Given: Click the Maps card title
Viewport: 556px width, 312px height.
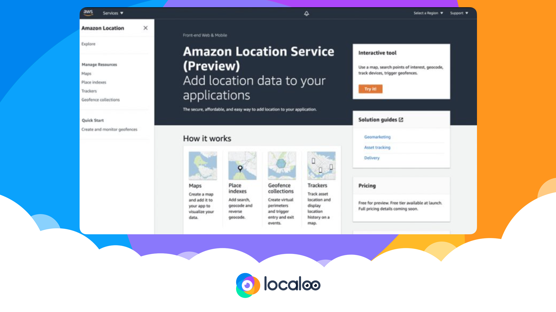Looking at the screenshot, I should [195, 186].
